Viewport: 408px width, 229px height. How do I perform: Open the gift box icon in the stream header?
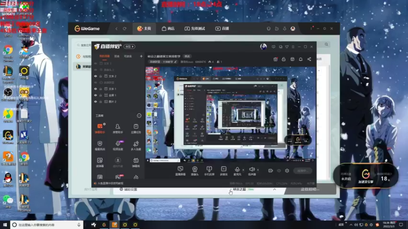[275, 59]
